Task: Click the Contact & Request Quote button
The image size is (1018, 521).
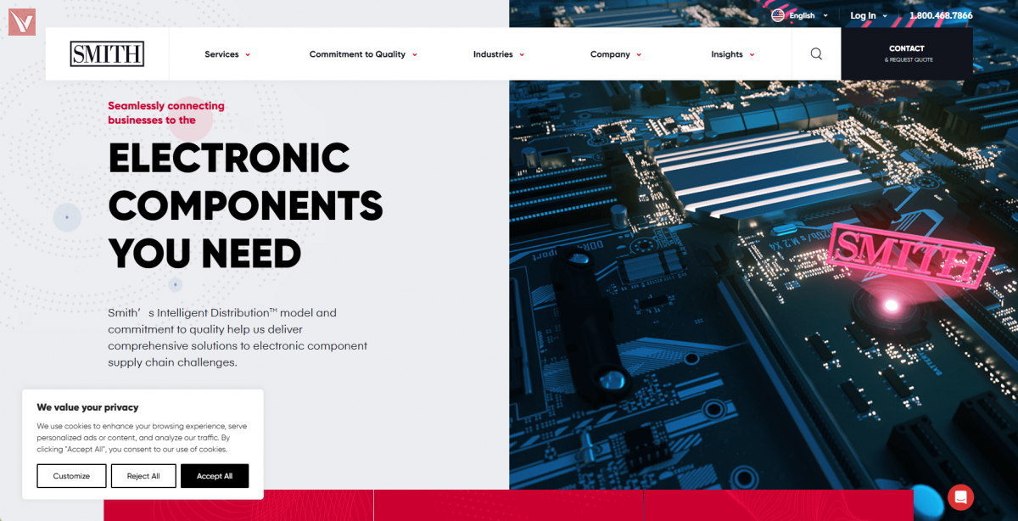Action: tap(907, 53)
